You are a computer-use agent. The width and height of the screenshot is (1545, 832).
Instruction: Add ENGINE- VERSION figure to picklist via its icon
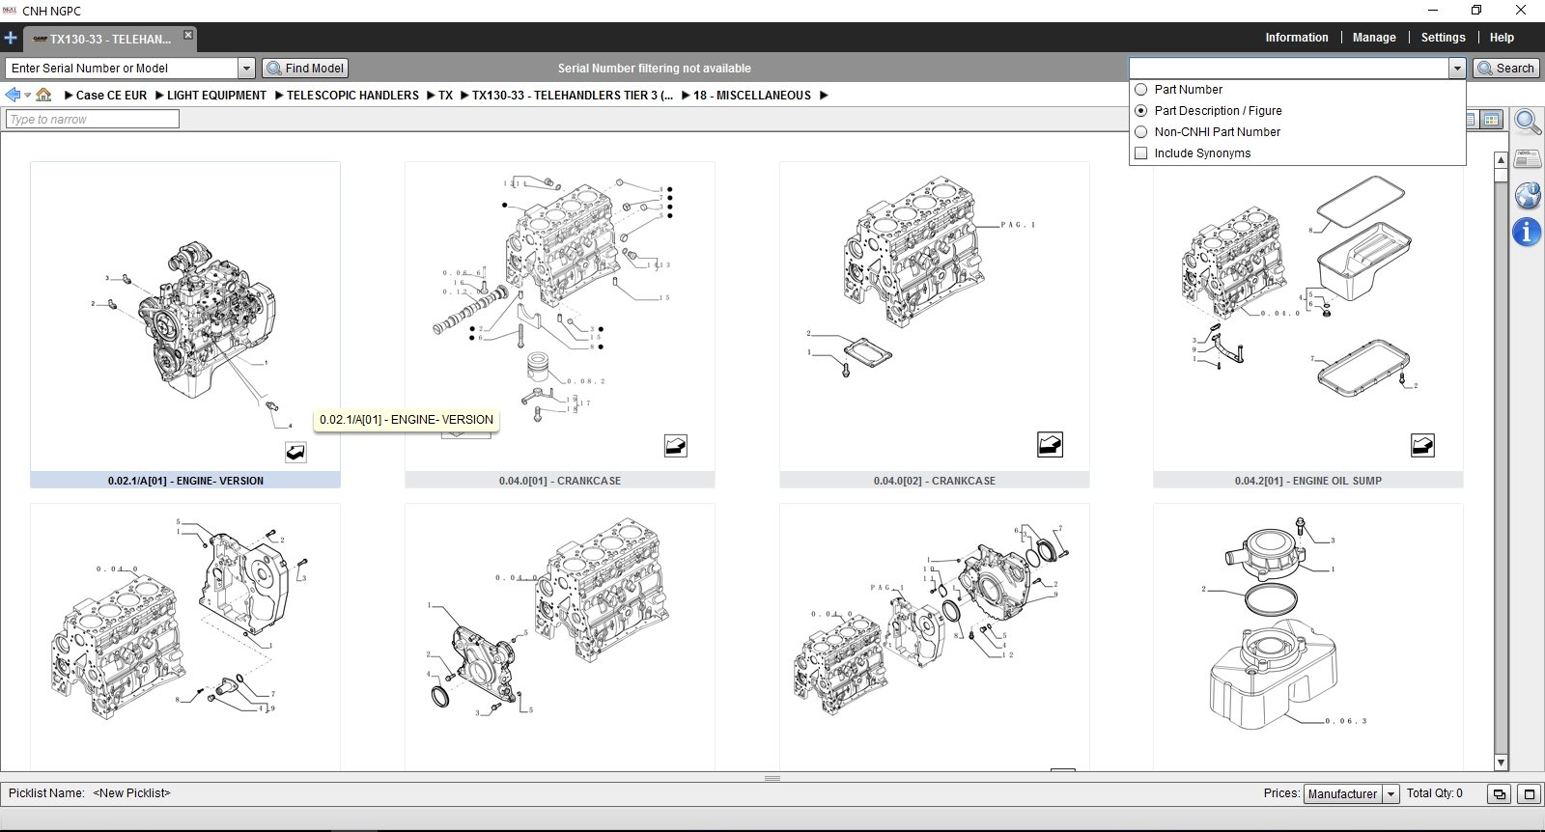[x=295, y=452]
